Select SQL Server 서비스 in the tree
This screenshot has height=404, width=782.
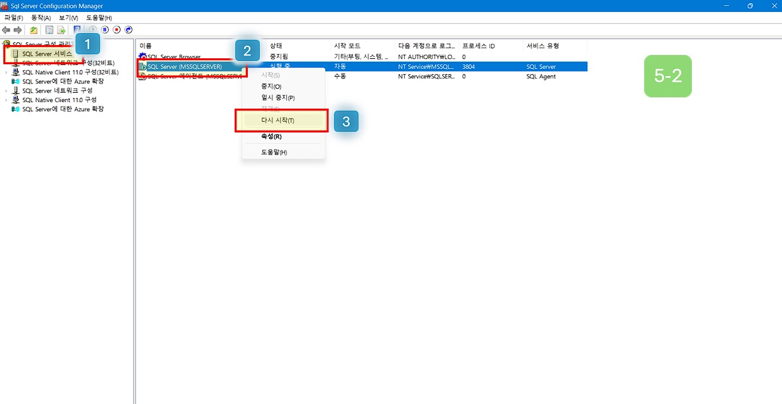pos(47,54)
